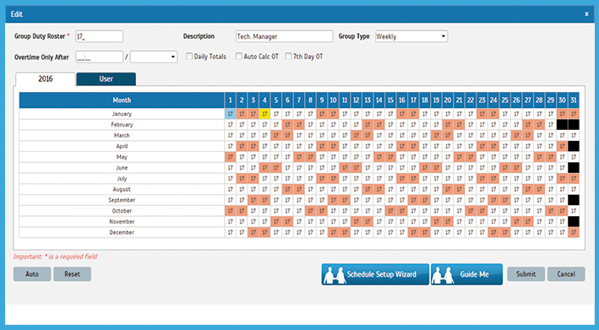This screenshot has width=599, height=330.
Task: Close the Edit dialog with the x icon
Action: [x=586, y=14]
